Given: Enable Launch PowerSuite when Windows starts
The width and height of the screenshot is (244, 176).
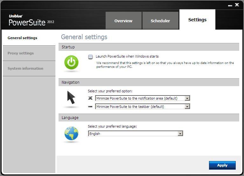Looking at the screenshot, I should click(90, 57).
